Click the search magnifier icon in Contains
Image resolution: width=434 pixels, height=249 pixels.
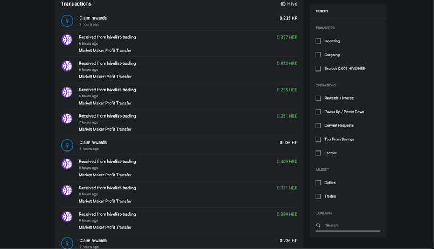tap(318, 225)
